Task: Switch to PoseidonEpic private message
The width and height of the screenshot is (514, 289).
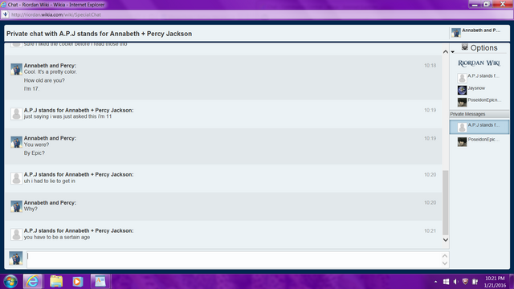Action: point(479,141)
